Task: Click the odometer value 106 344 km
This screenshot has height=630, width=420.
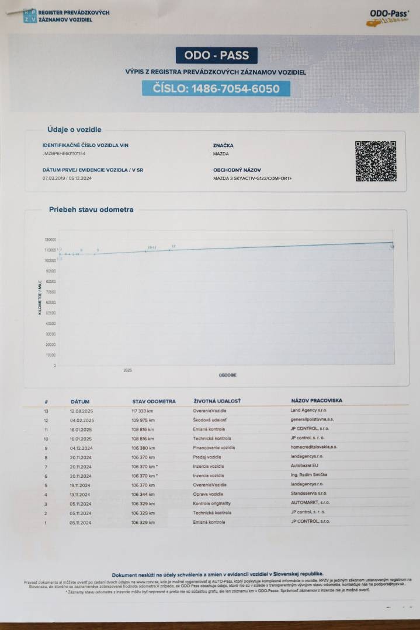Action: pos(143,495)
